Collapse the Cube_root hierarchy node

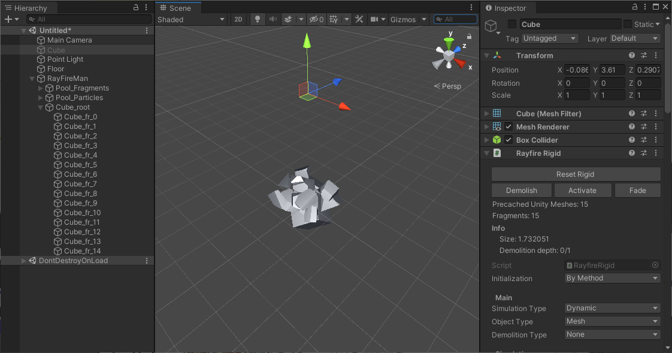(x=40, y=107)
